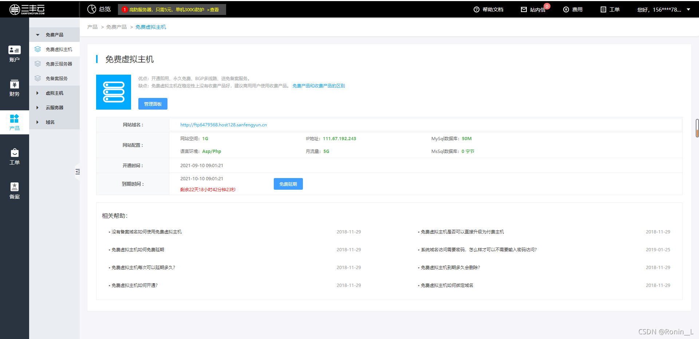Click the red remaining time countdown text
The width and height of the screenshot is (699, 339).
[208, 189]
